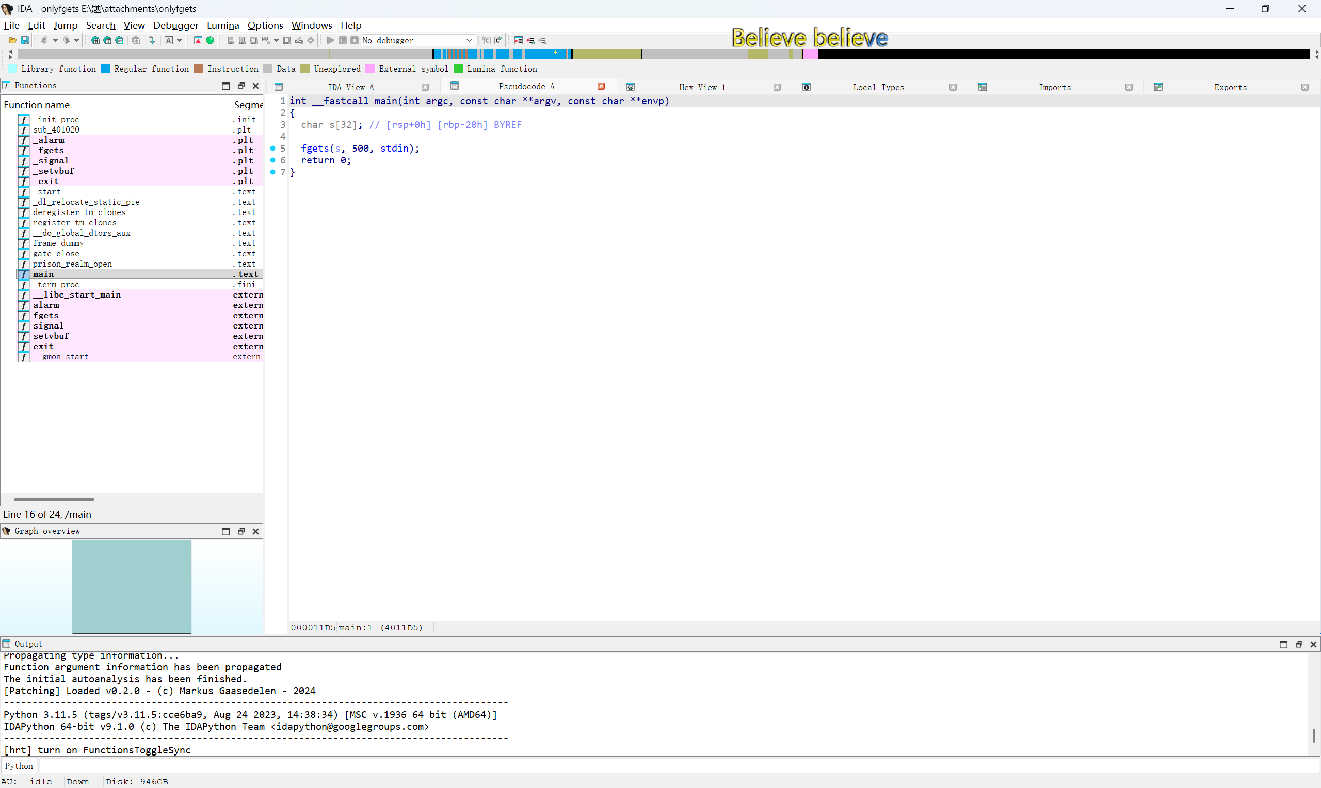Click the breakpoint list toolbar icon
The height and width of the screenshot is (788, 1321).
519,40
